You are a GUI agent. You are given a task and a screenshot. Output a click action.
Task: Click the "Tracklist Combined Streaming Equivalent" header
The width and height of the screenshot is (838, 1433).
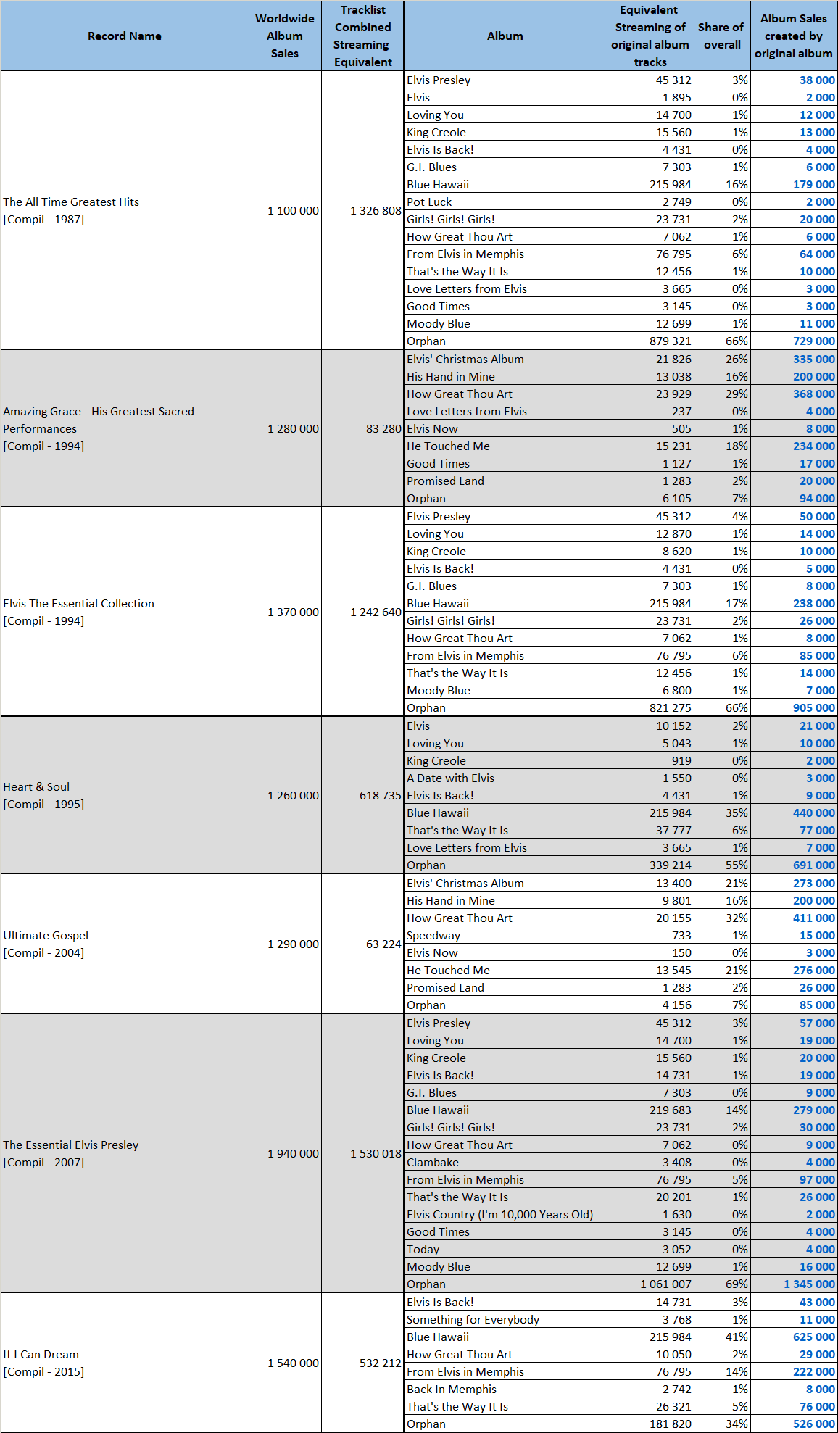(x=362, y=36)
